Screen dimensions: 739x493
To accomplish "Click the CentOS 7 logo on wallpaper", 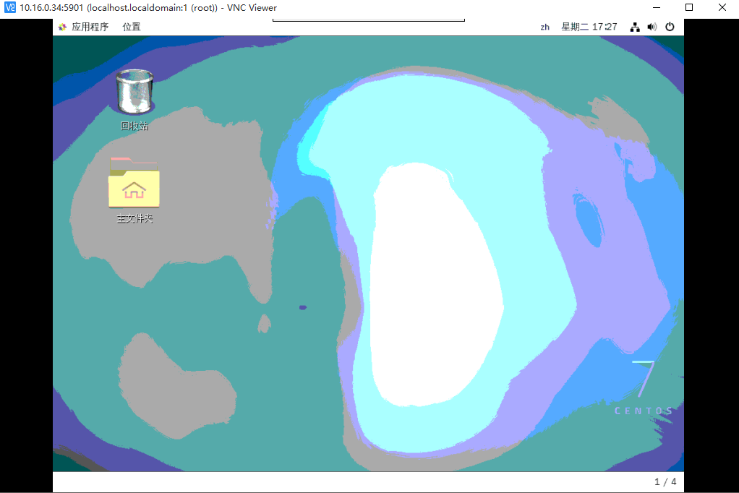I will coord(645,389).
